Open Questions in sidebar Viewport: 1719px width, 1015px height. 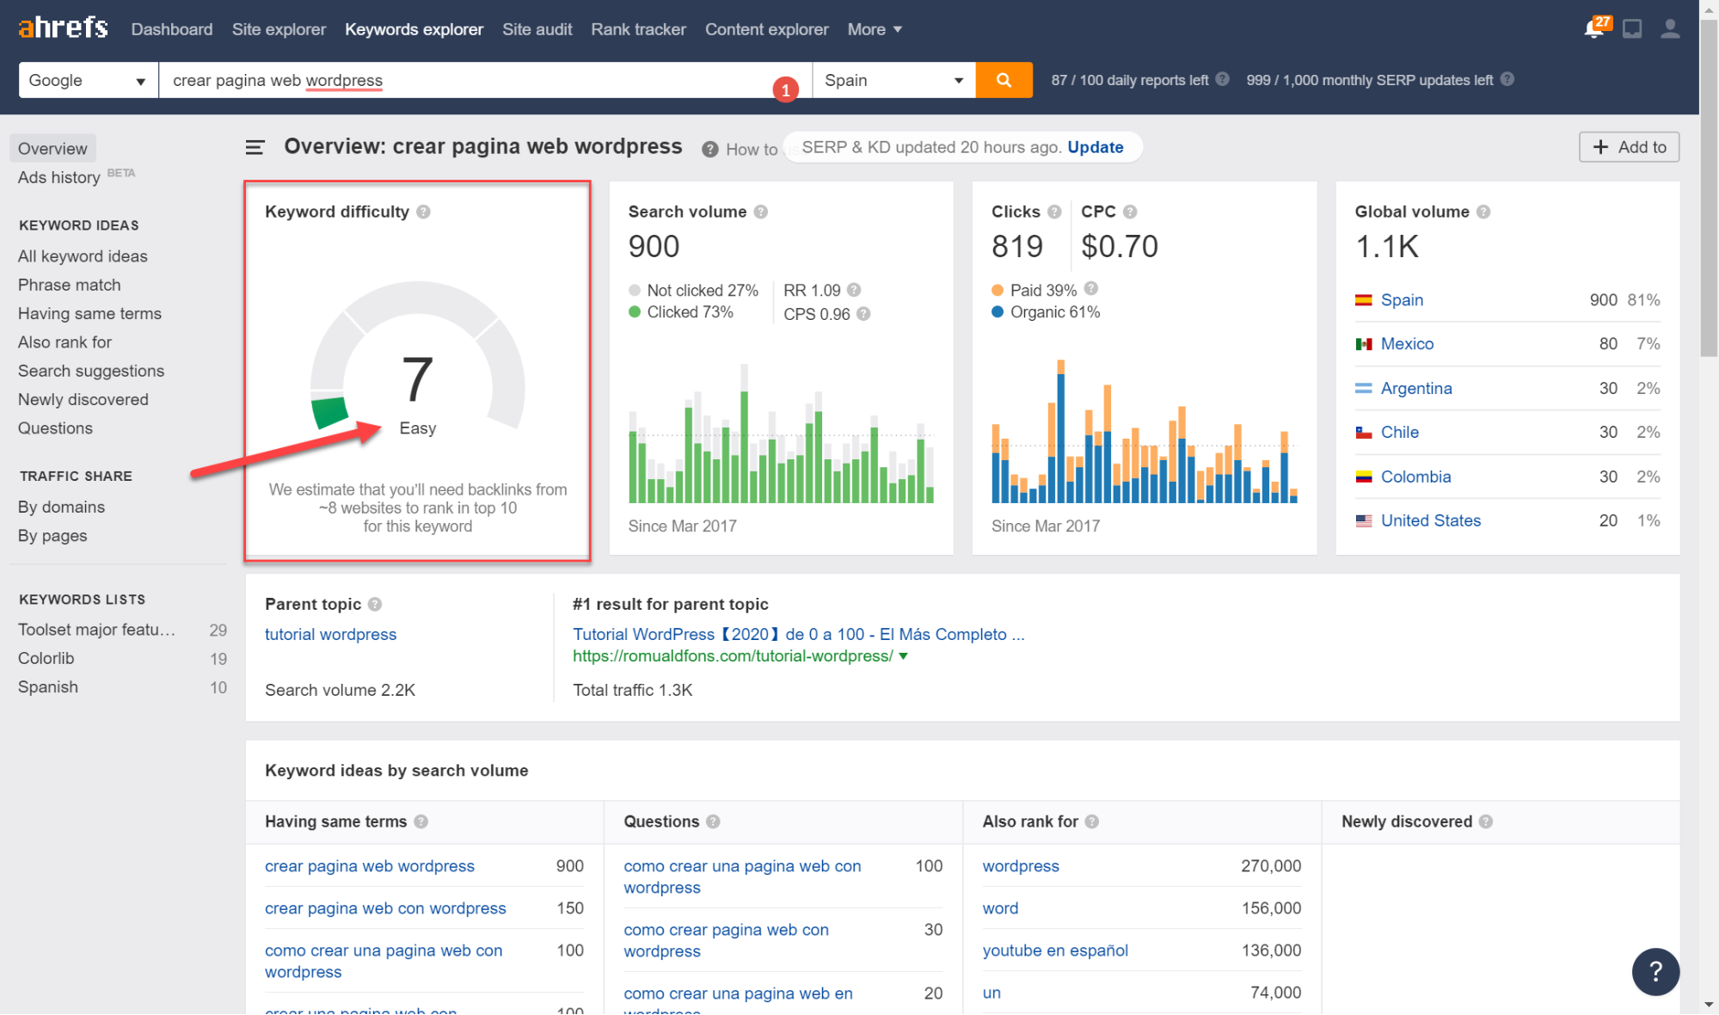55,428
